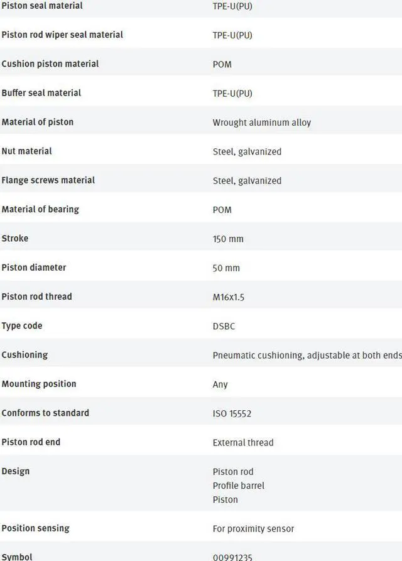Select the "Material of bearing" label
Image resolution: width=402 pixels, height=561 pixels.
point(40,209)
